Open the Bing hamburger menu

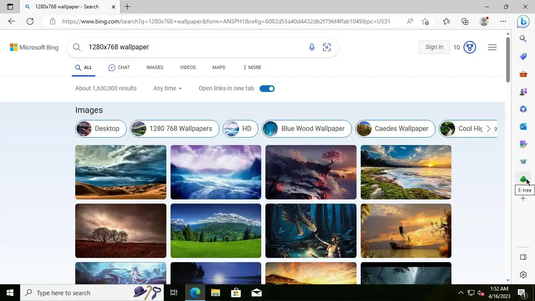pos(492,47)
